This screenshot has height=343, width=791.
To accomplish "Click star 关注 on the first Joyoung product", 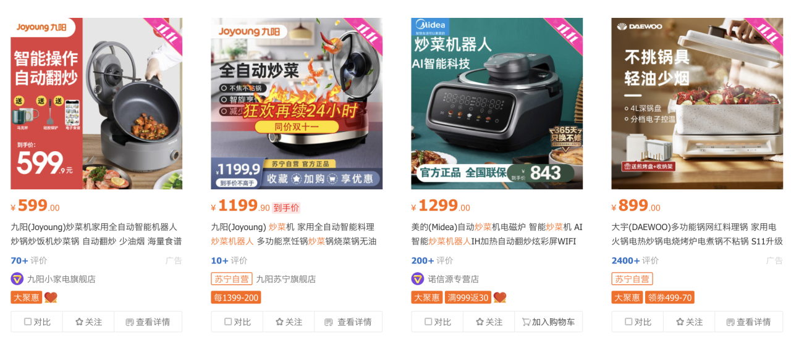I will tap(88, 322).
